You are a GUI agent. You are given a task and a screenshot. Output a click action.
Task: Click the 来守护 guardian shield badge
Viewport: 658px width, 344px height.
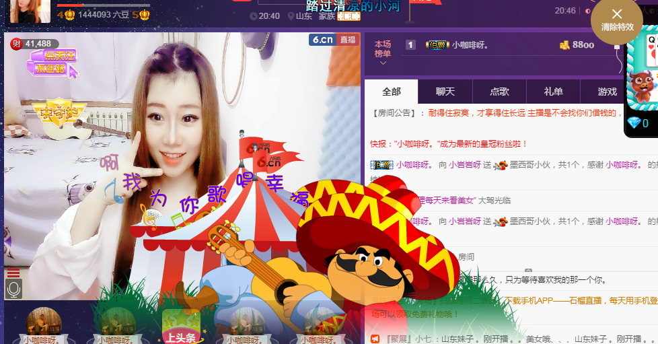[59, 112]
